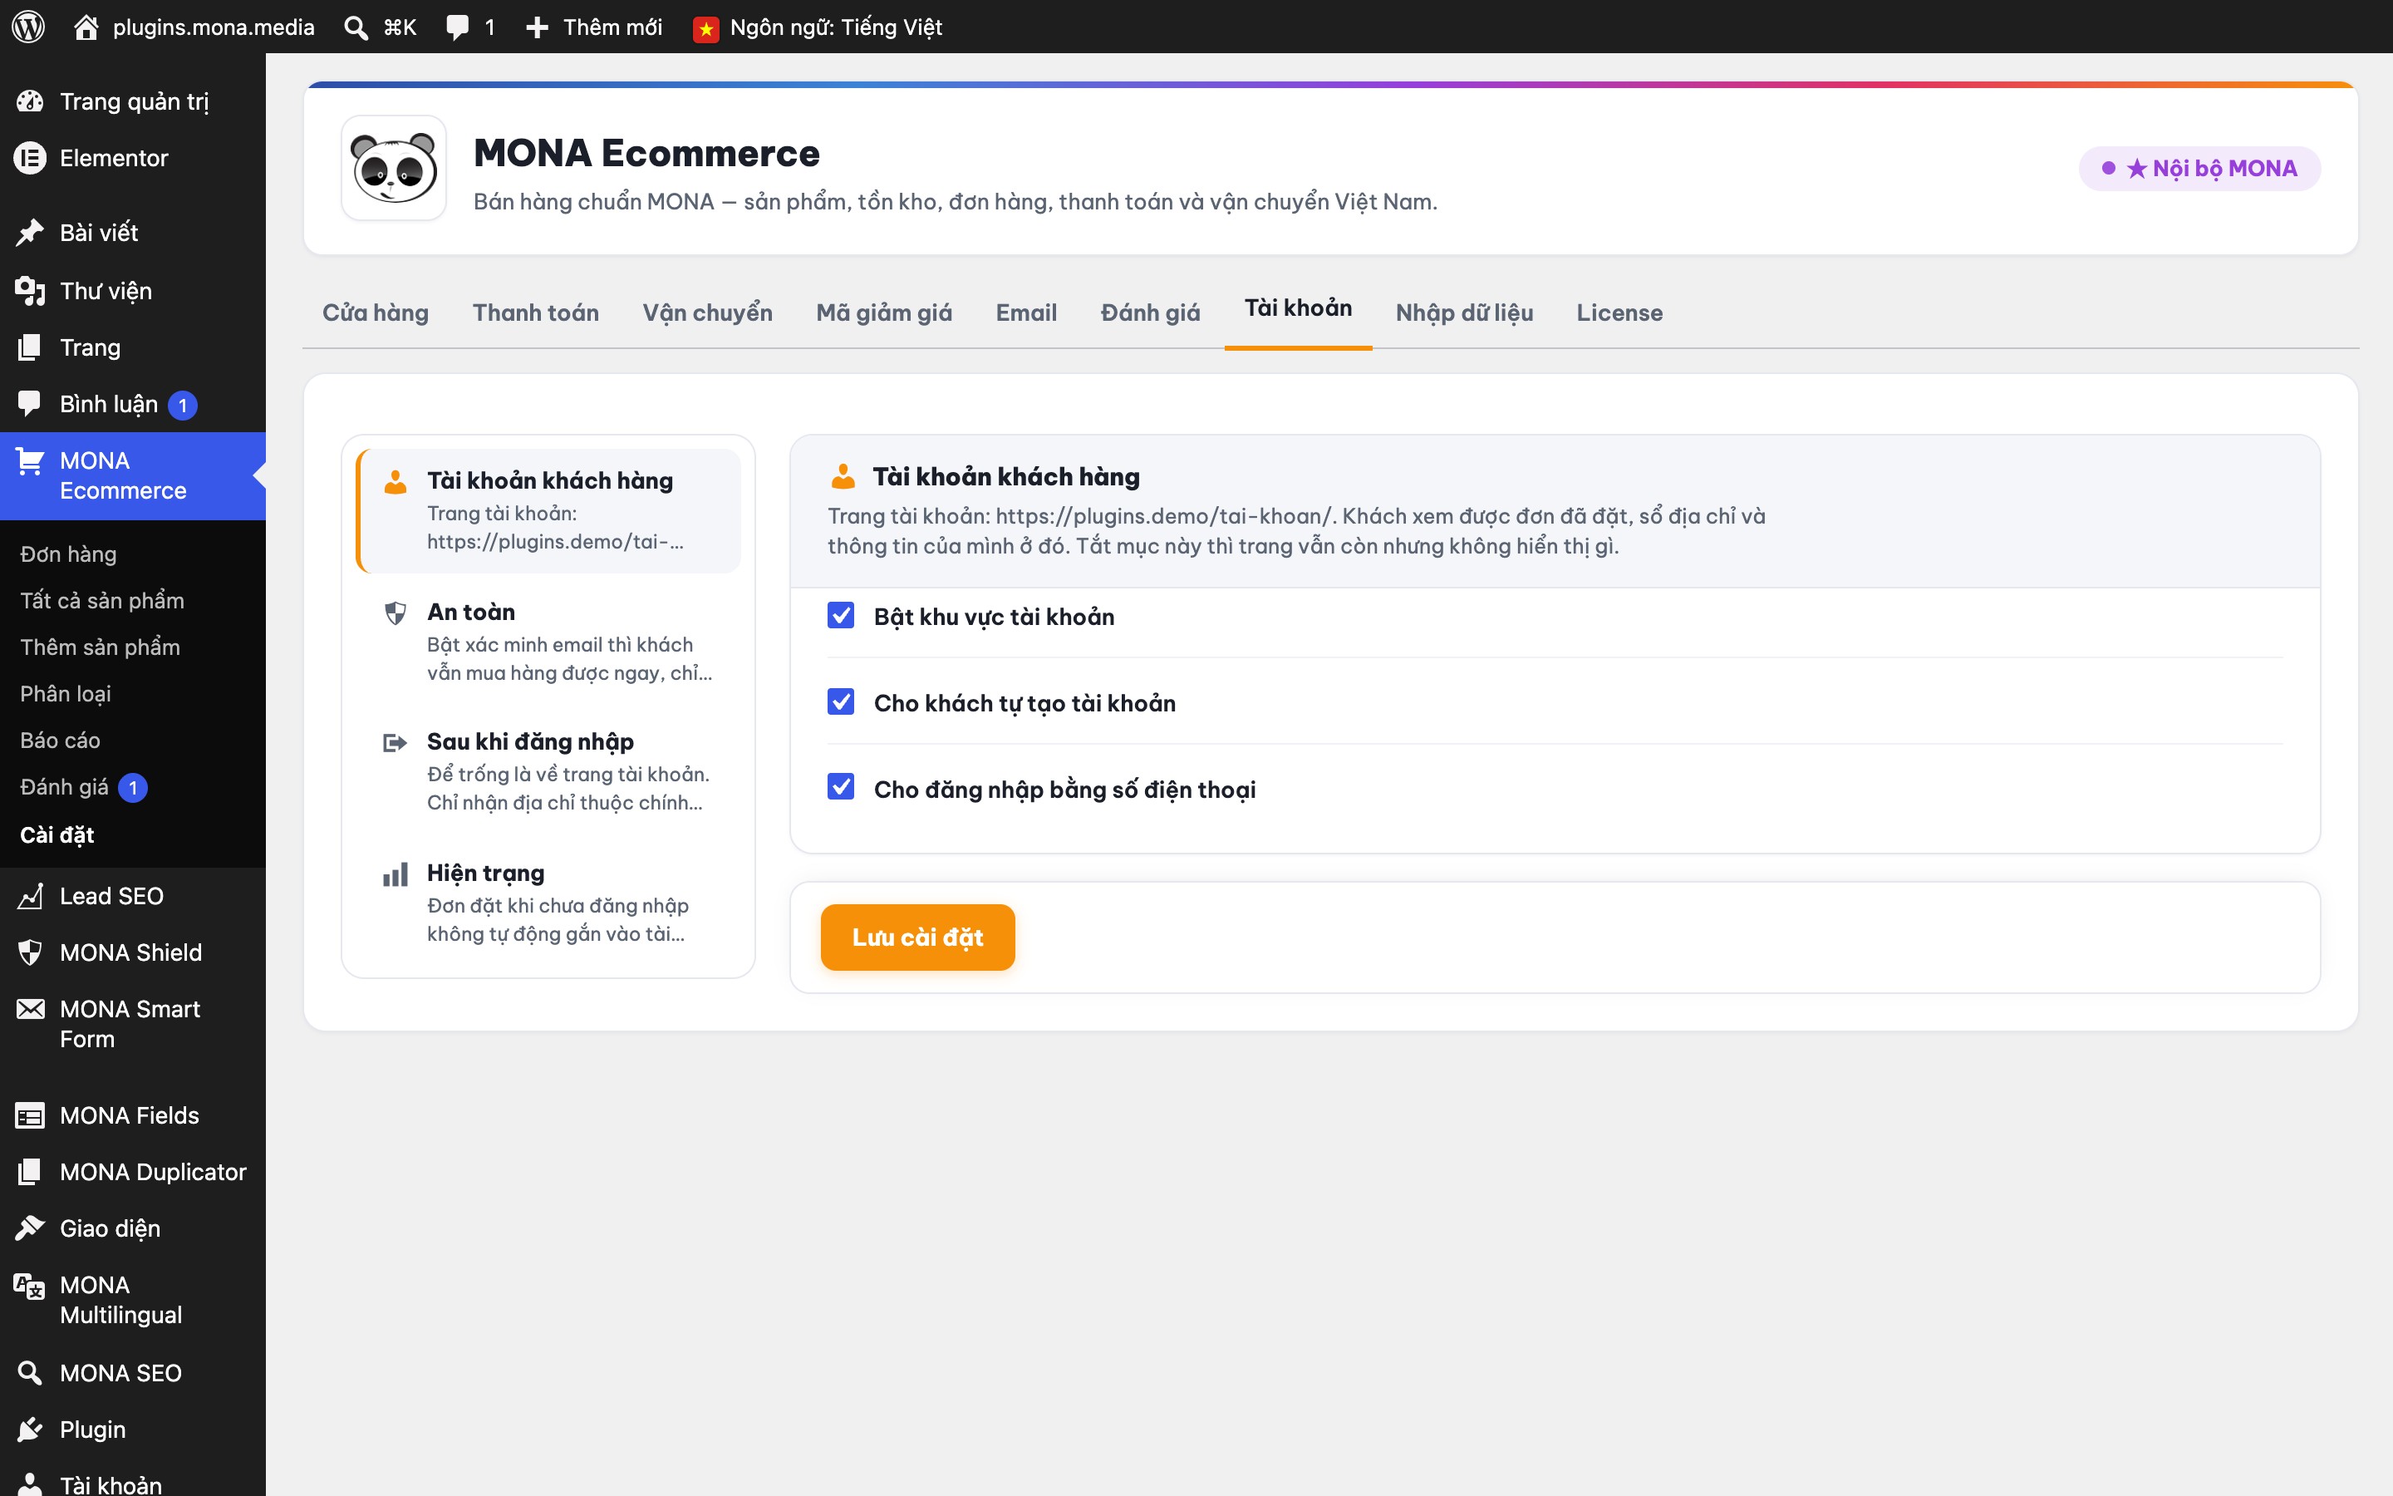Open the search magnifier in the admin bar
Viewport: 2393px width, 1496px height.
(x=356, y=27)
